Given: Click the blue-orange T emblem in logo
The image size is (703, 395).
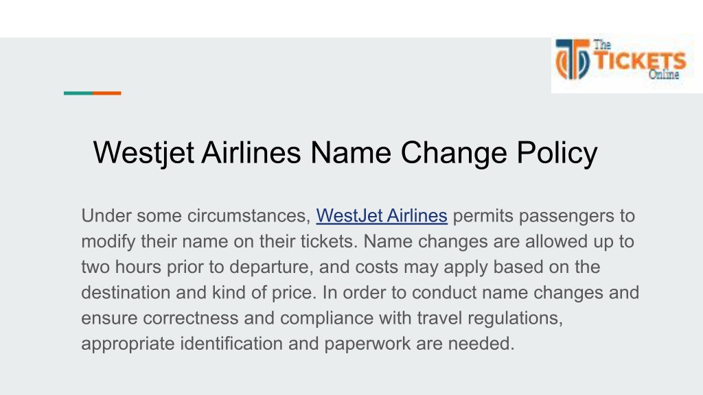Looking at the screenshot, I should [573, 59].
